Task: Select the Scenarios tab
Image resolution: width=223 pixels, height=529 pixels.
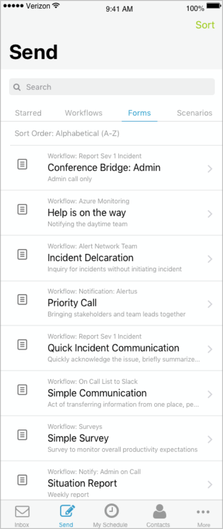Action: click(x=195, y=113)
